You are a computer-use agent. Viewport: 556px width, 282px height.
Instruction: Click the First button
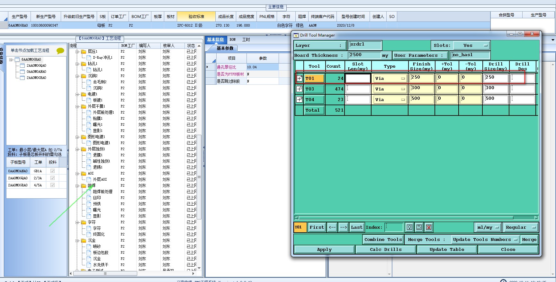click(x=317, y=227)
